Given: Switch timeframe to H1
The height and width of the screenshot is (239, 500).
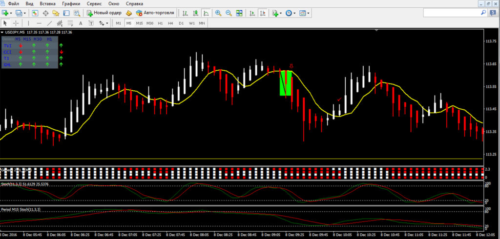Looking at the screenshot, I should click(x=160, y=23).
